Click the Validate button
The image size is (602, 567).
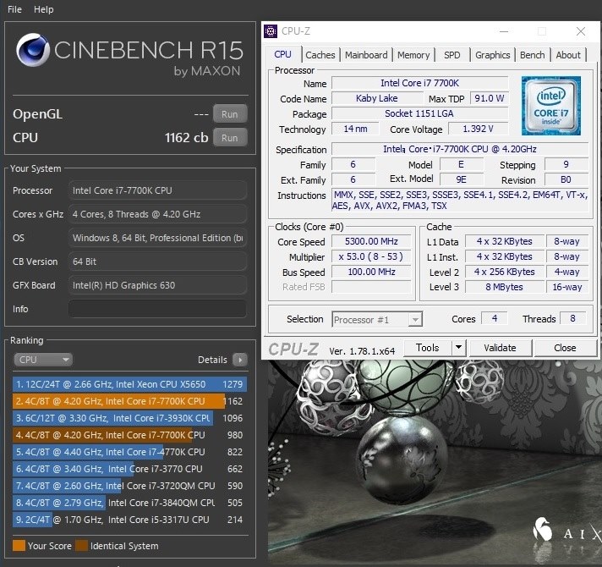click(500, 347)
